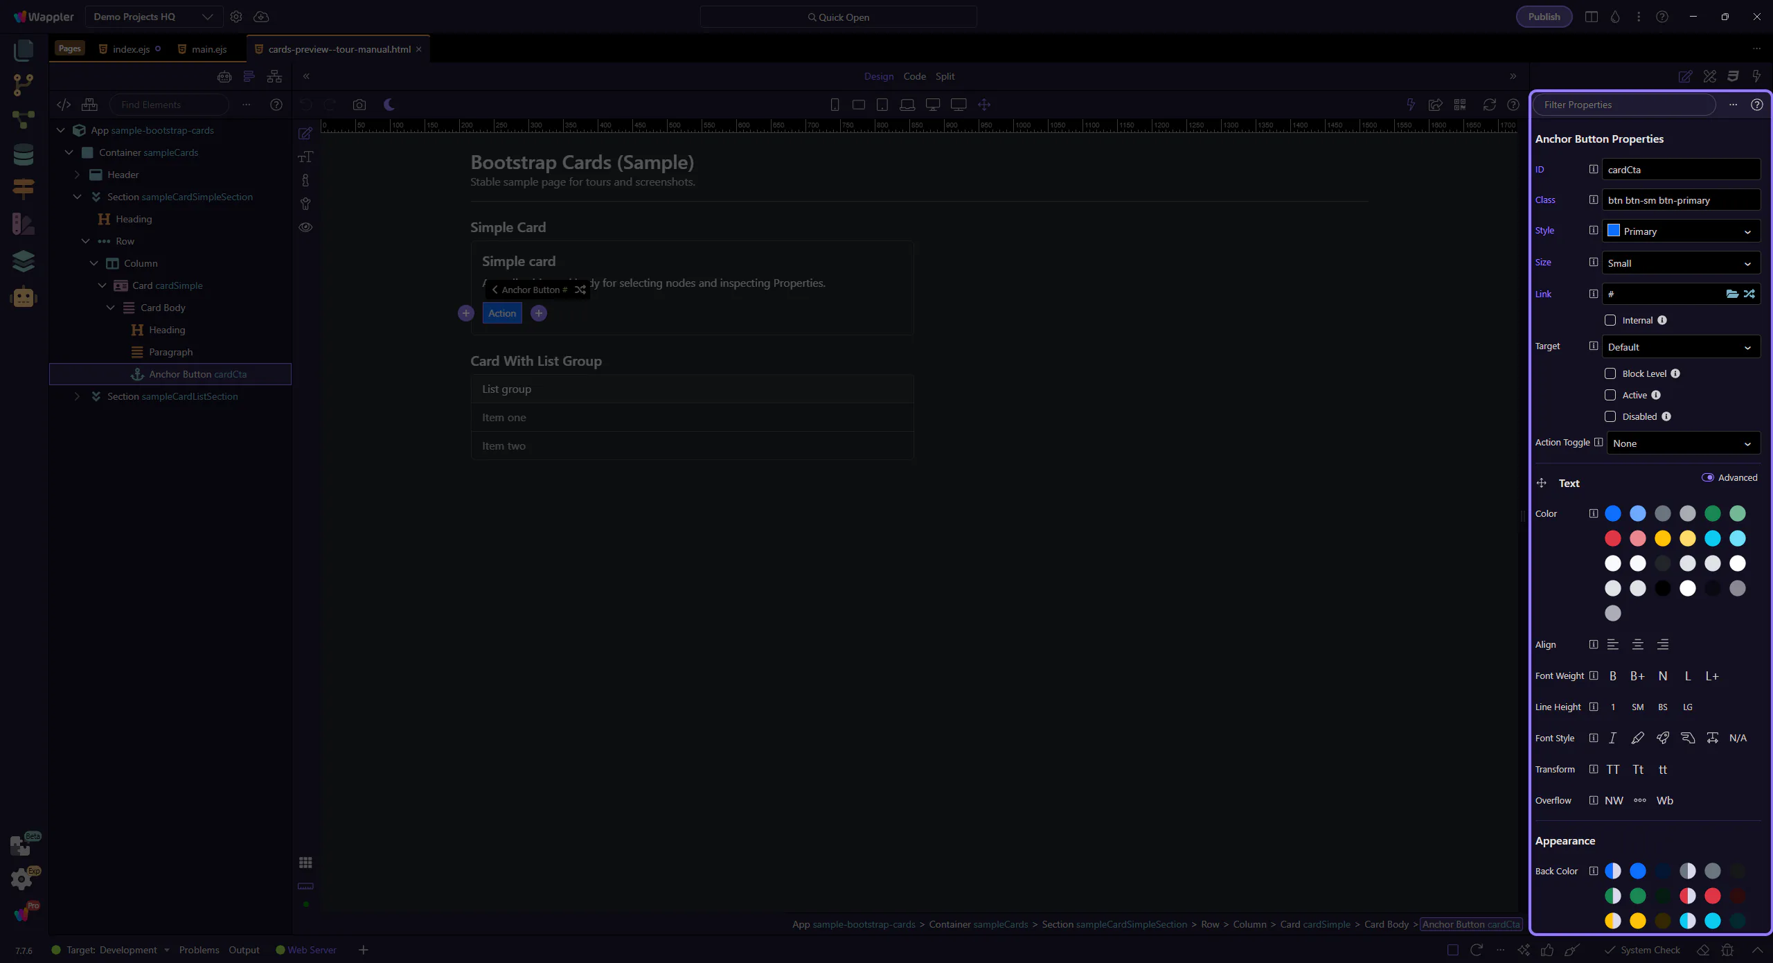
Task: Expand the Section sampleCardListSection tree node
Action: coord(77,396)
